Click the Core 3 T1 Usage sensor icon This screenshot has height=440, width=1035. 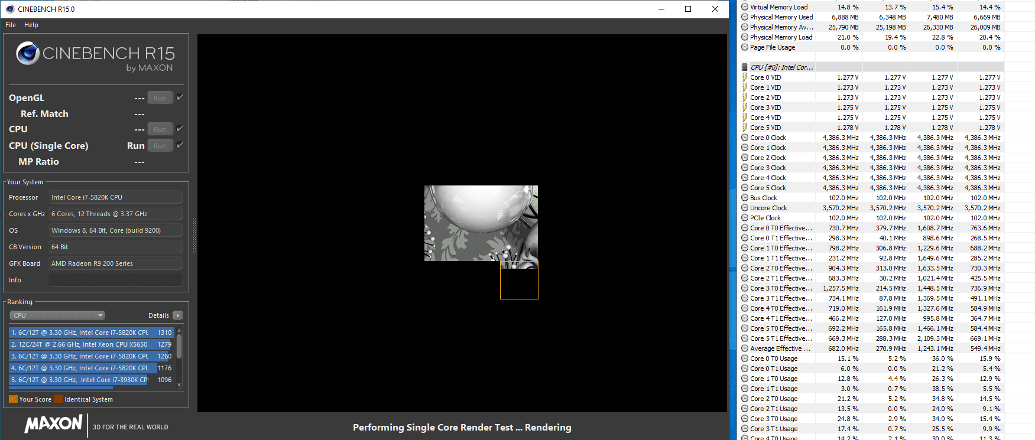point(745,429)
